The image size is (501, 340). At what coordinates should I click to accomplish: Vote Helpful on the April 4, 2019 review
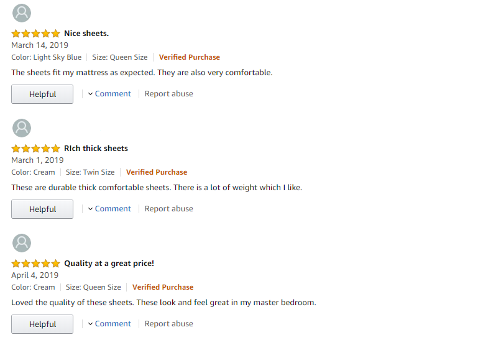tap(42, 324)
